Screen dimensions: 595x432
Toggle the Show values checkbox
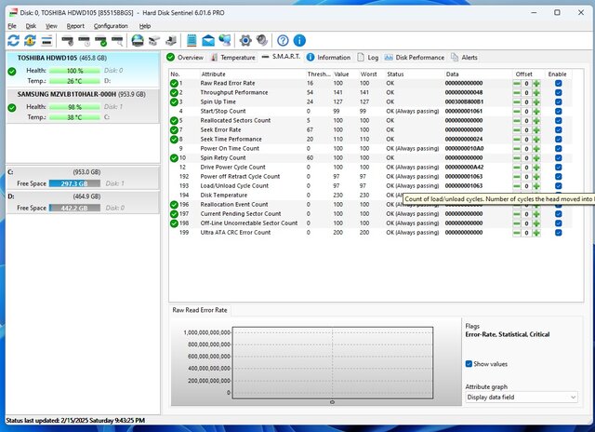[x=469, y=364]
